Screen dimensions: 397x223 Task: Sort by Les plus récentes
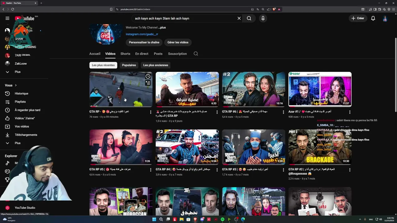click(x=103, y=65)
